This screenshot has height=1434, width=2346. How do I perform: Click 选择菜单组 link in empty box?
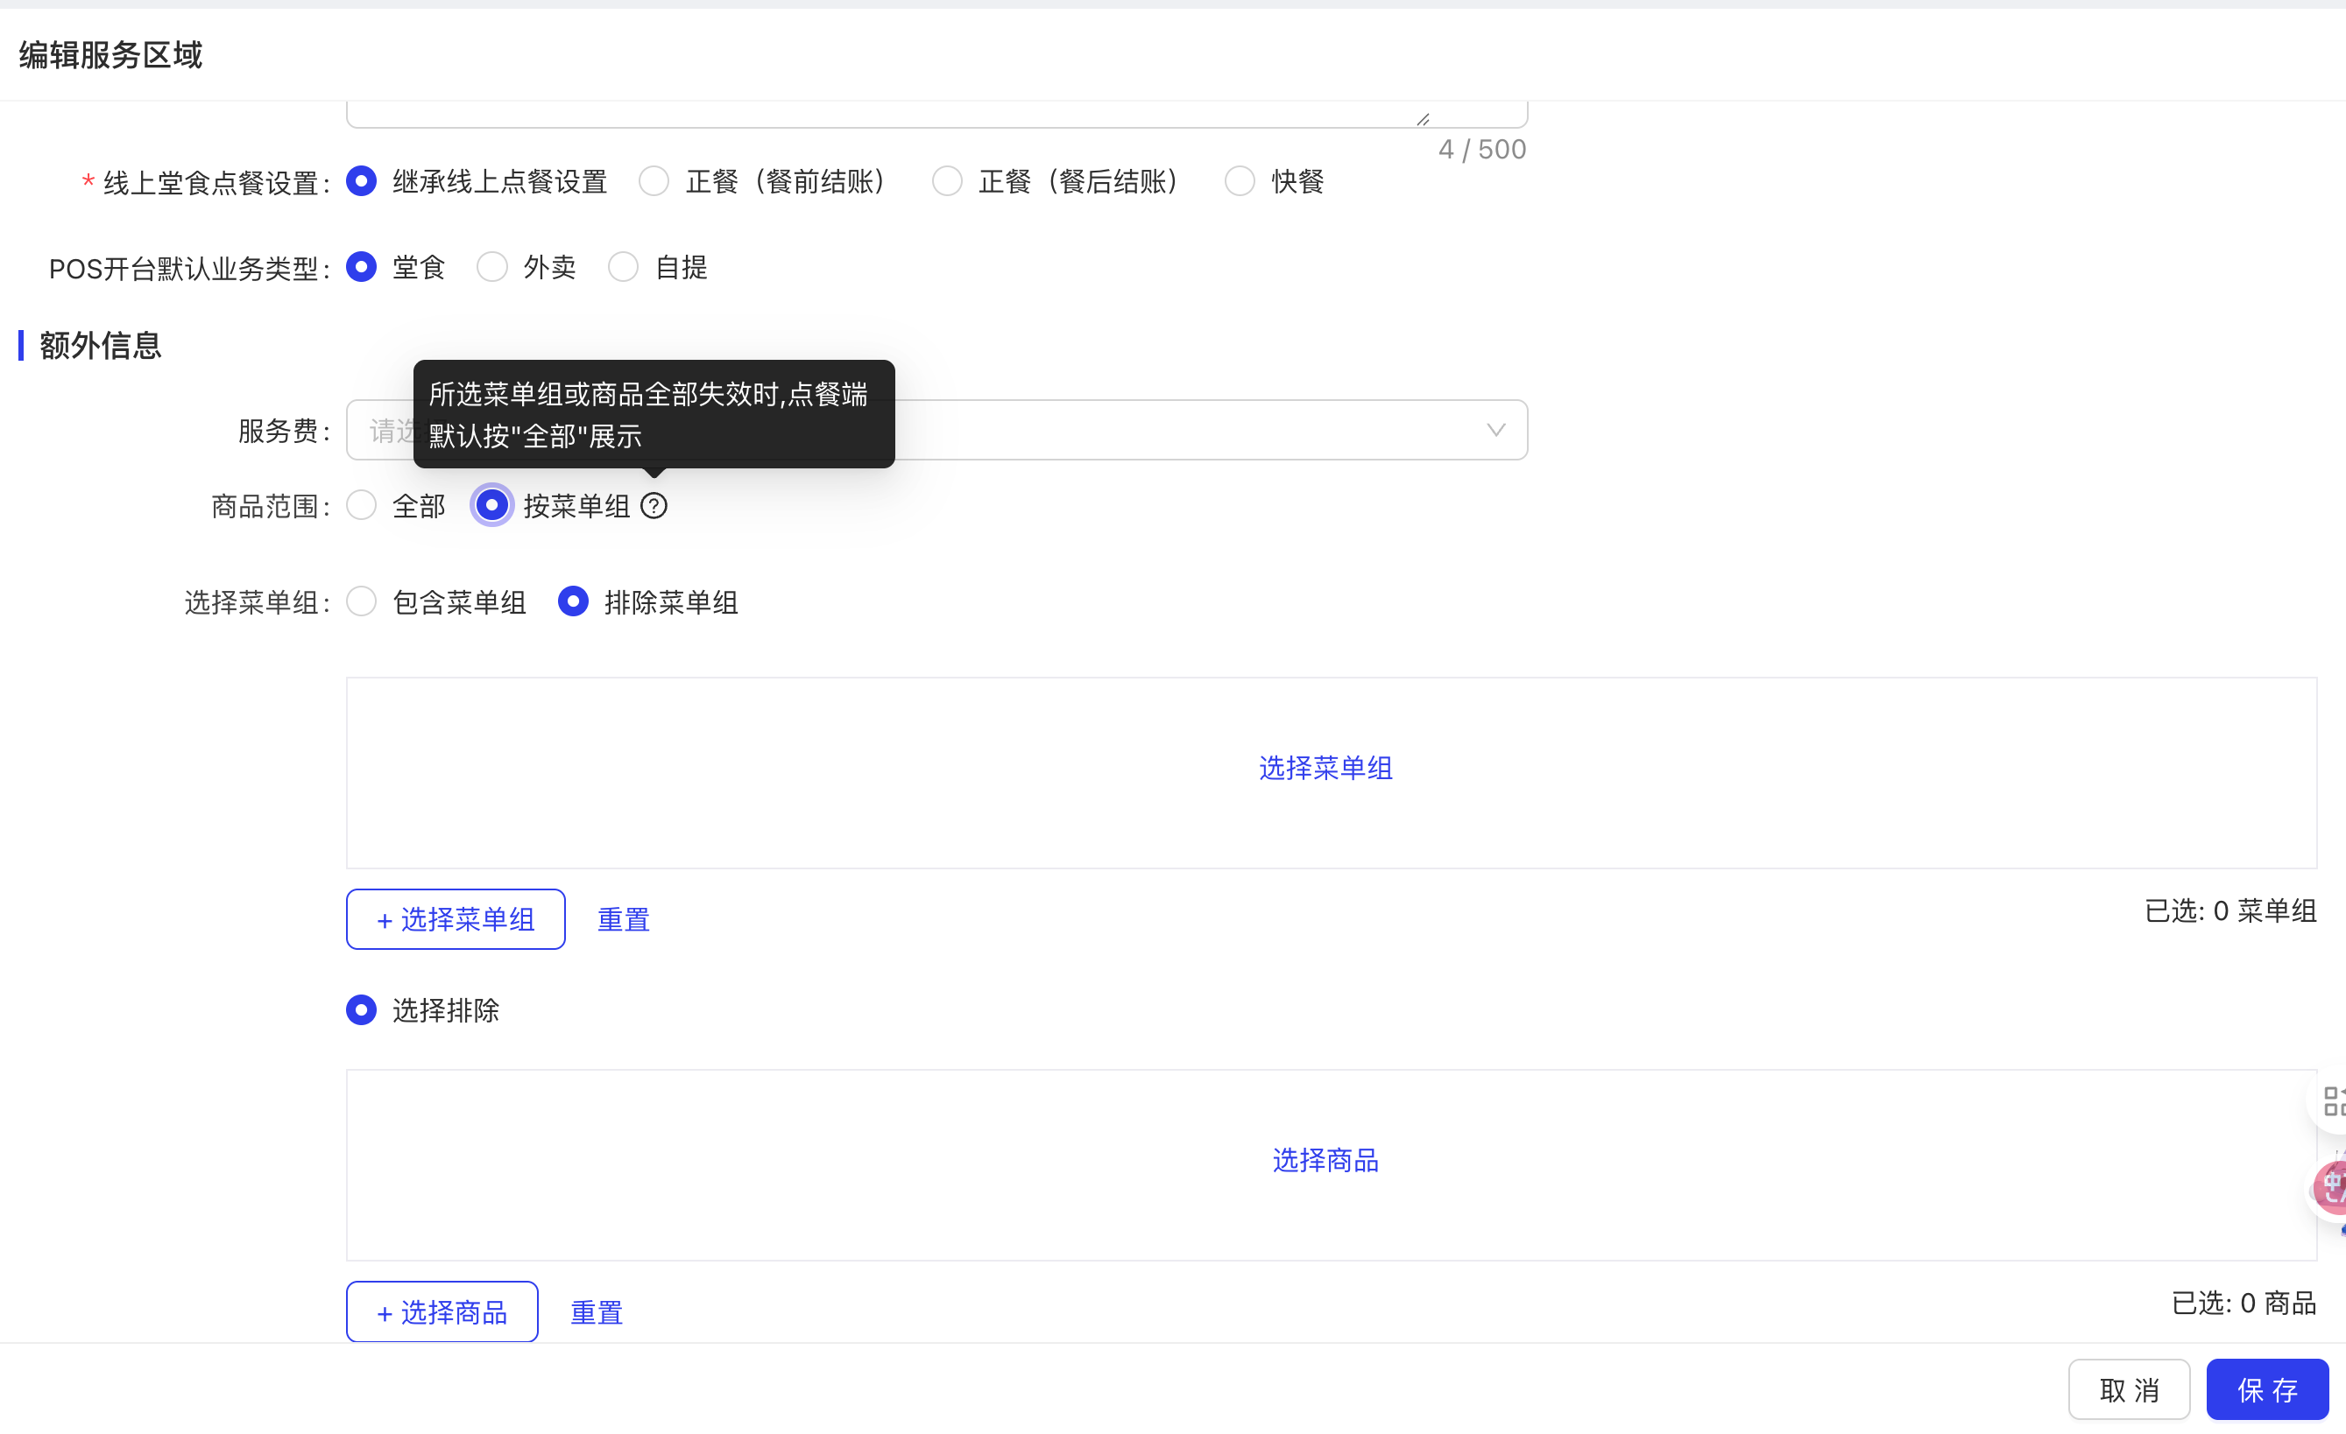coord(1325,768)
